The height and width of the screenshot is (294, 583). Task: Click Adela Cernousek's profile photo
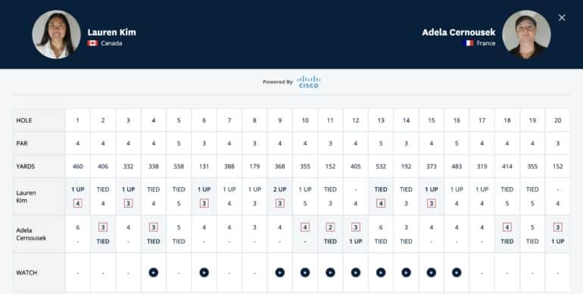click(526, 34)
